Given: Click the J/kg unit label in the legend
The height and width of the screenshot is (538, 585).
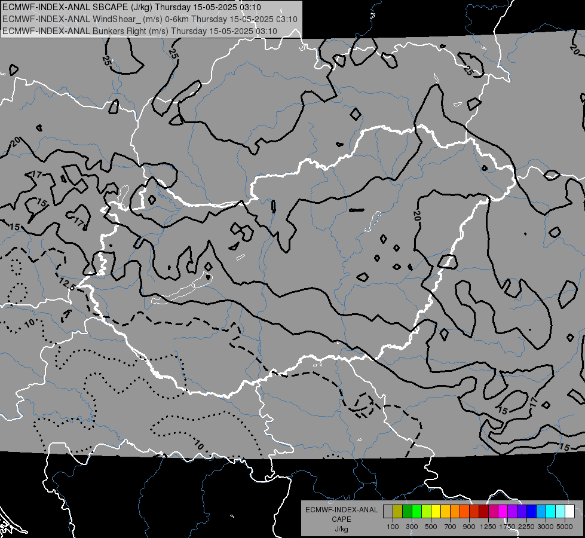Looking at the screenshot, I should coord(341,529).
